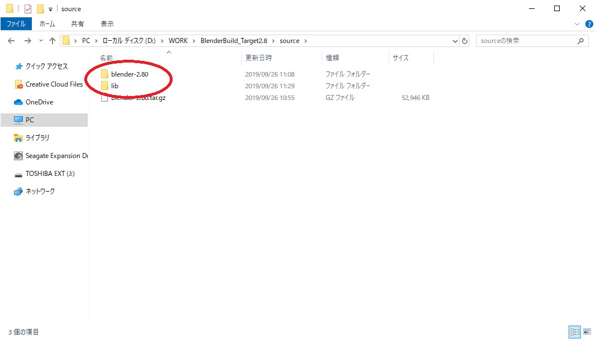596x339 pixels.
Task: Sort by 更新日時 column header
Action: point(259,58)
